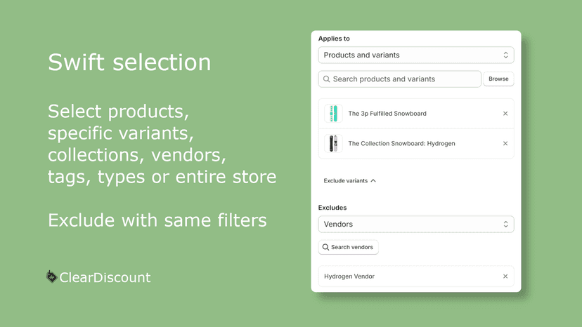
Task: Click the magnifier icon in product search
Action: pos(327,79)
